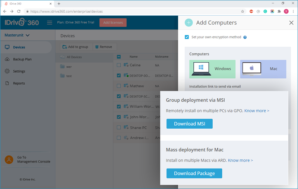Click Download MSI button
The width and height of the screenshot is (298, 189).
tap(190, 124)
